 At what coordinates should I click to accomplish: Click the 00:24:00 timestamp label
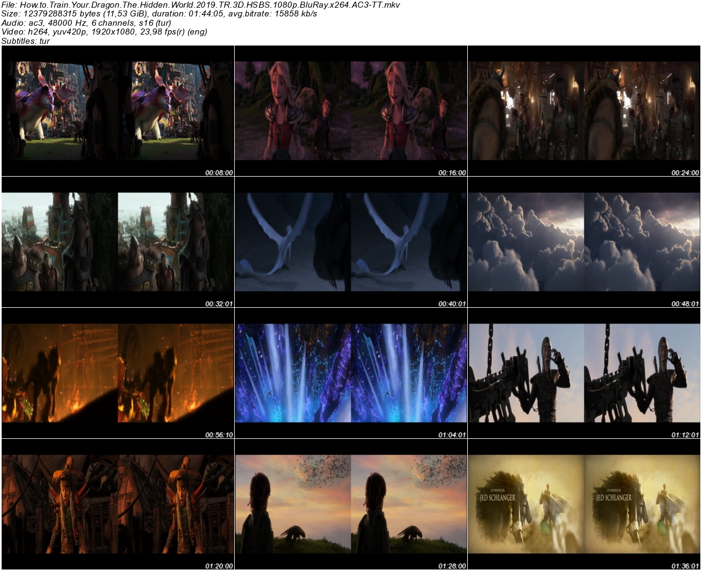tap(686, 172)
